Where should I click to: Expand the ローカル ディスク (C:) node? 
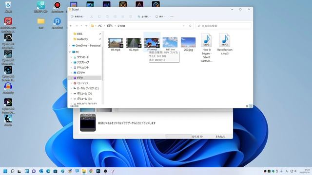pos(71,88)
